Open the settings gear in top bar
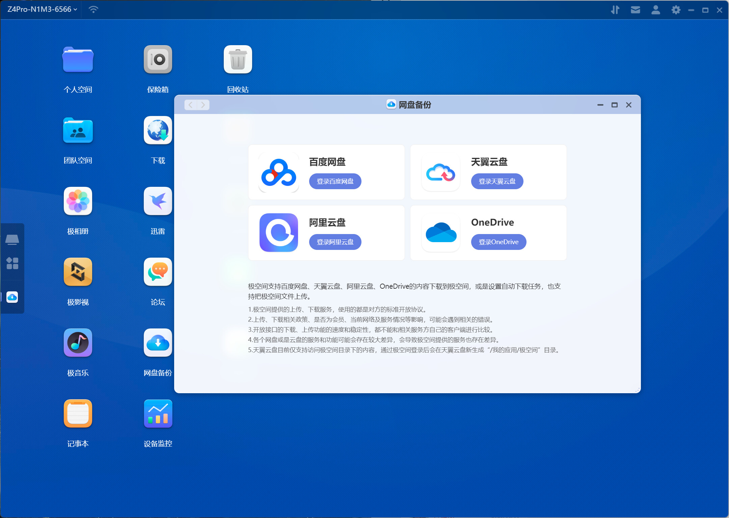Screen dimensions: 729x518 [x=676, y=10]
